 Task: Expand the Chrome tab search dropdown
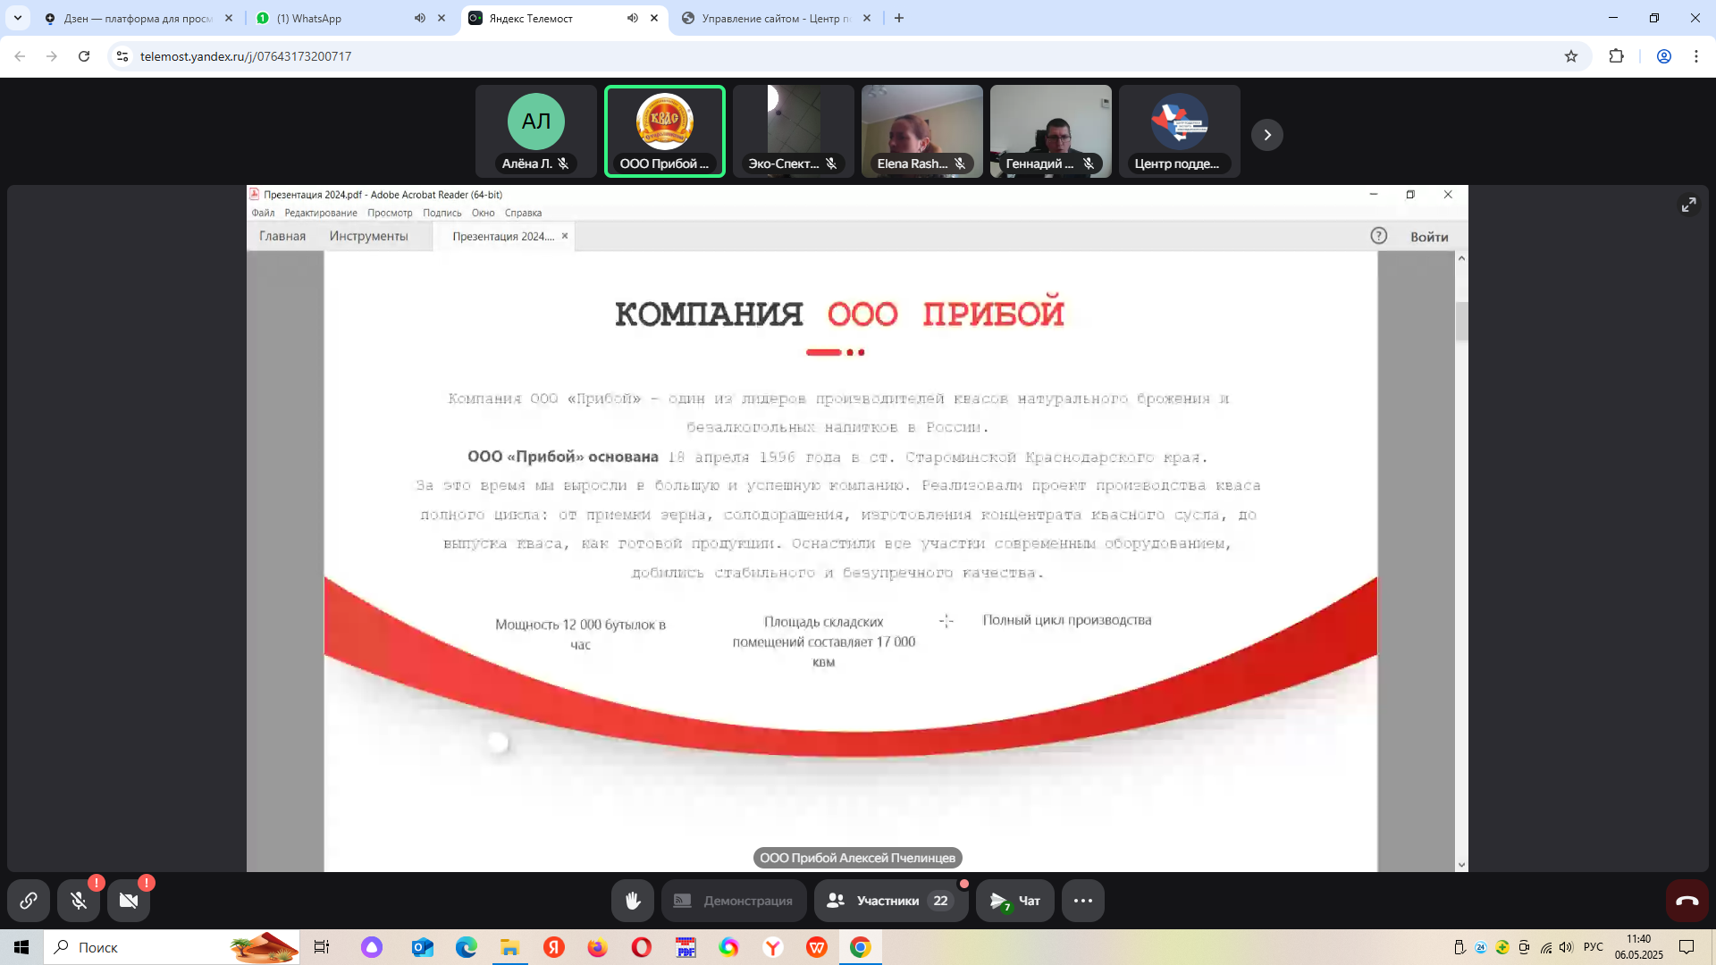(18, 18)
